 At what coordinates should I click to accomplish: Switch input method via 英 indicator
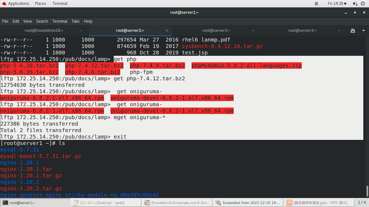point(316,4)
